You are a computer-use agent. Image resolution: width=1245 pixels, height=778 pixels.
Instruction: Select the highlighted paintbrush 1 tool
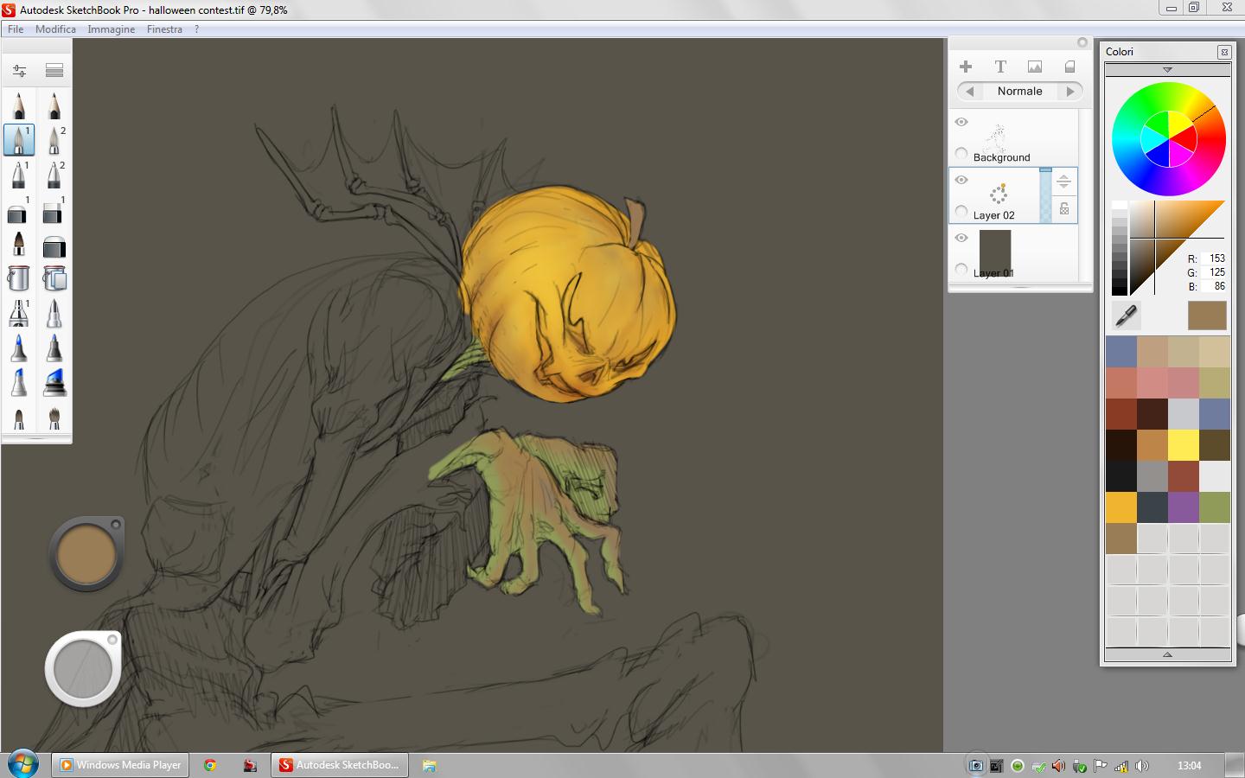coord(19,140)
